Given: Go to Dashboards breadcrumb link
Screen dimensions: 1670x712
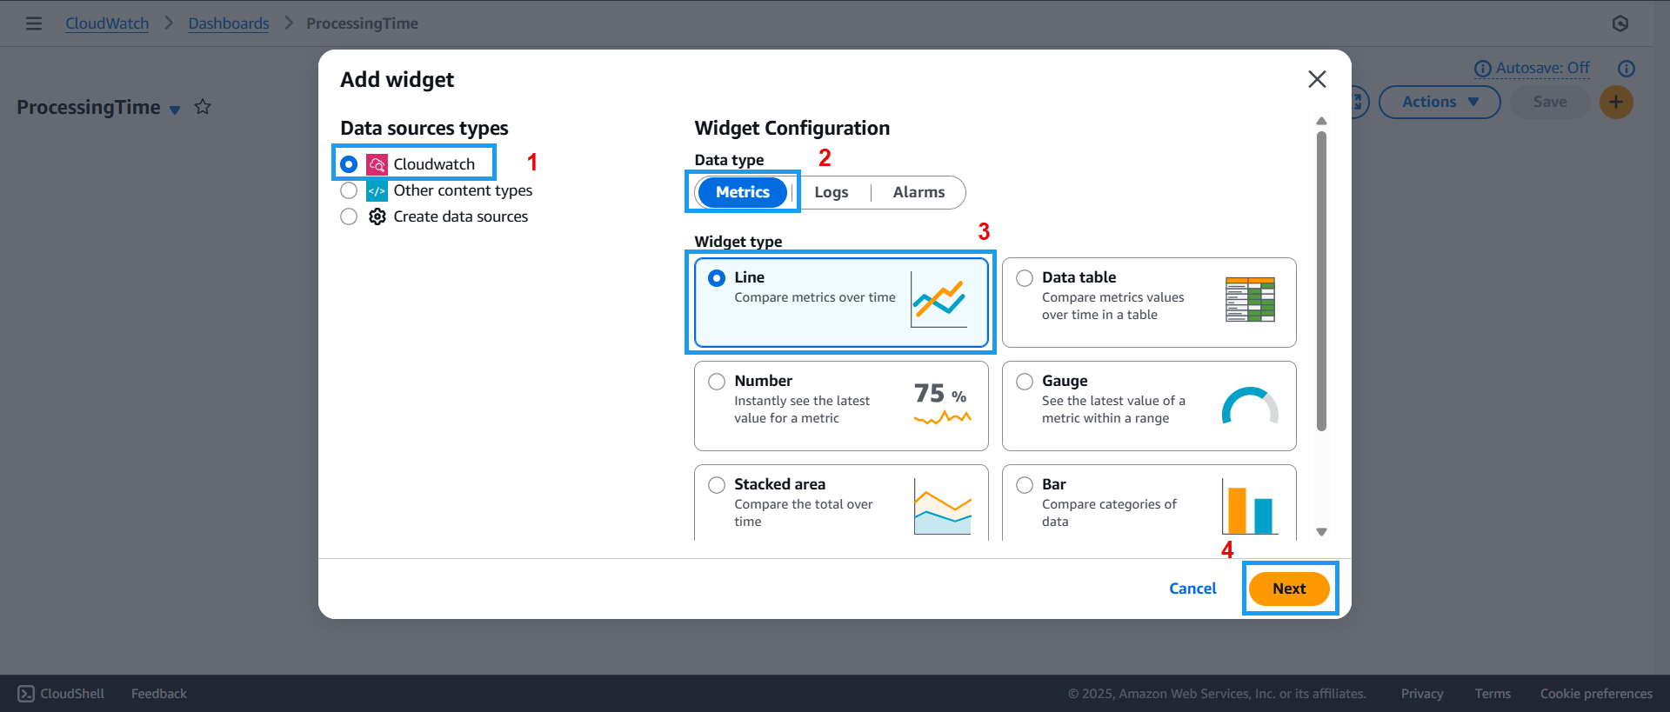Looking at the screenshot, I should [x=229, y=23].
